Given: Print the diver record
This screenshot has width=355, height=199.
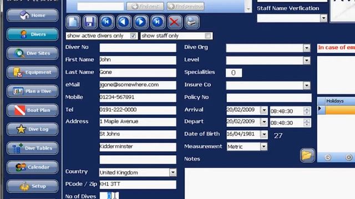Looking at the screenshot, I should [x=192, y=22].
